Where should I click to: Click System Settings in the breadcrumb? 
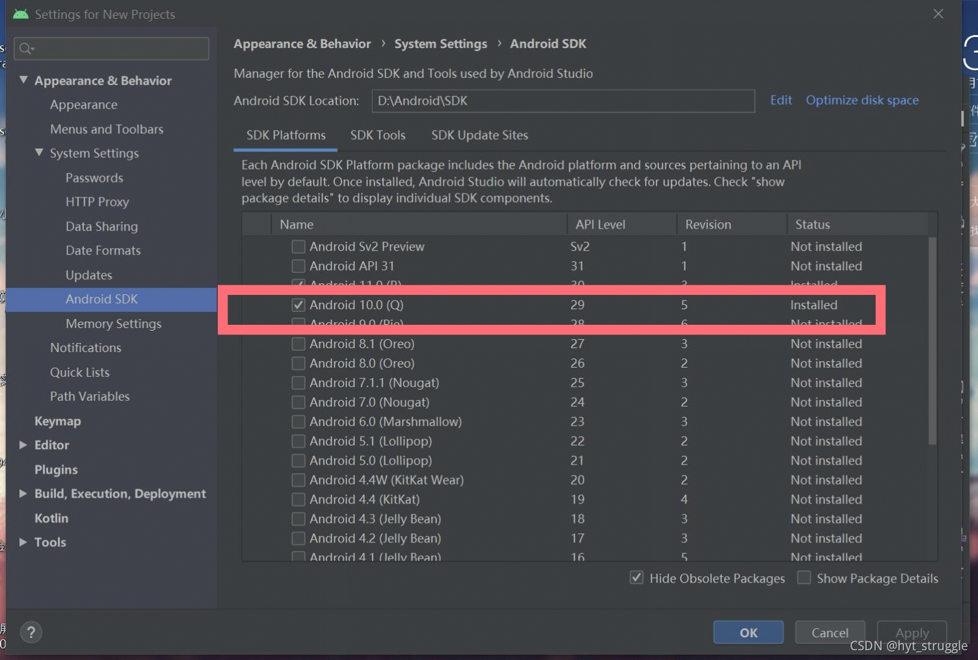click(441, 44)
